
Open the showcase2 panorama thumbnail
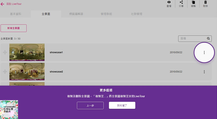(x=27, y=72)
